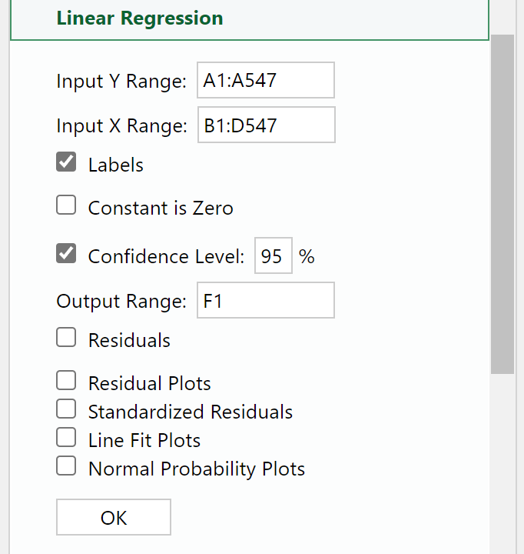Tick the Residuals checkbox
The image size is (524, 554).
[67, 339]
